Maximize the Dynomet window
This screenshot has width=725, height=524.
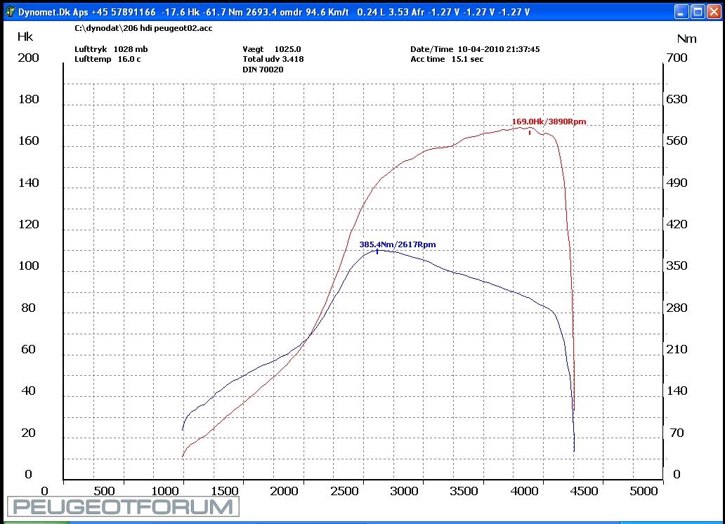point(698,12)
